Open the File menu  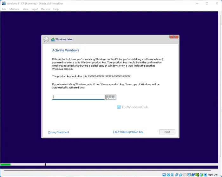4,9
